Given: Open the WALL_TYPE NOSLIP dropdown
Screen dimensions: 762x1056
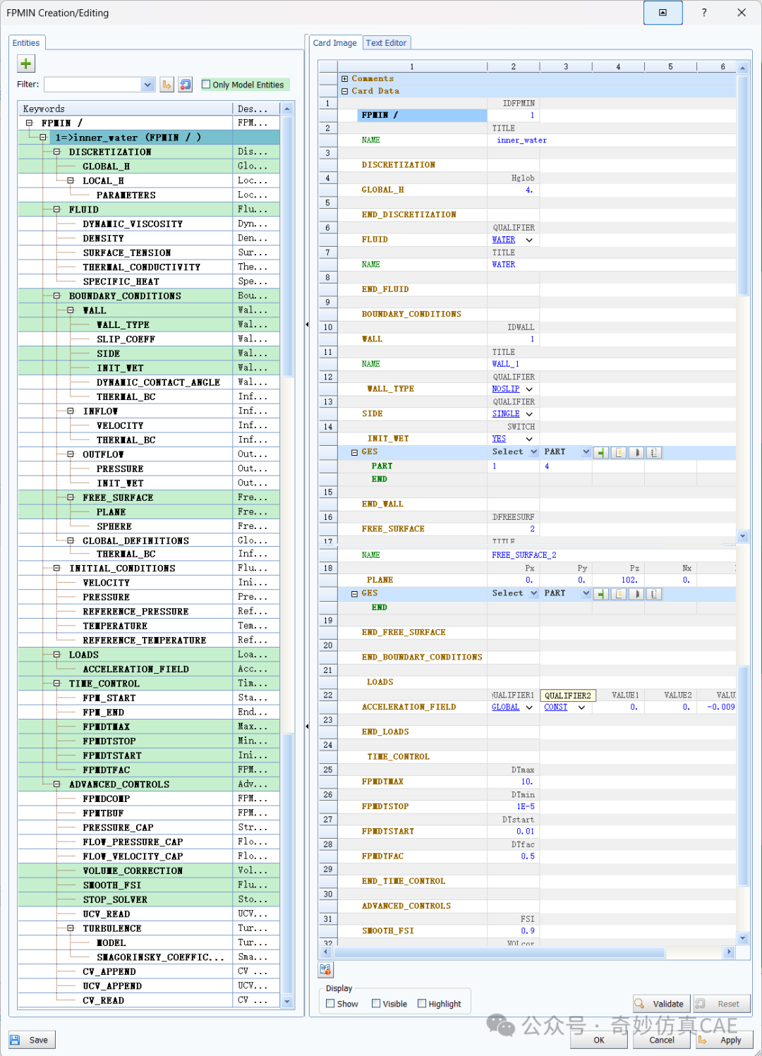Looking at the screenshot, I should pyautogui.click(x=529, y=389).
